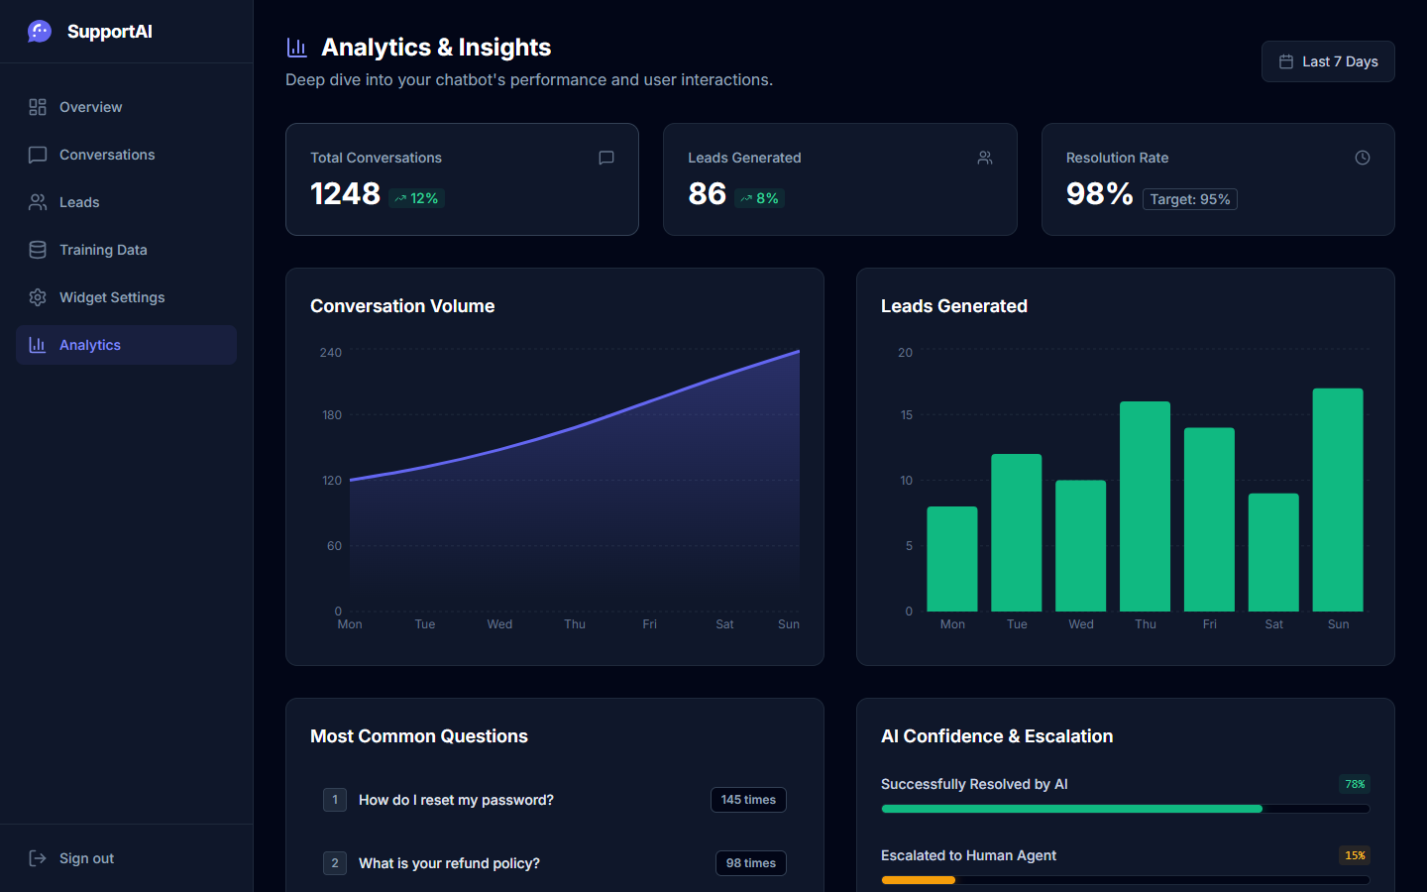The image size is (1427, 892).
Task: Select question 'How do I reset my password?'
Action: 456,800
